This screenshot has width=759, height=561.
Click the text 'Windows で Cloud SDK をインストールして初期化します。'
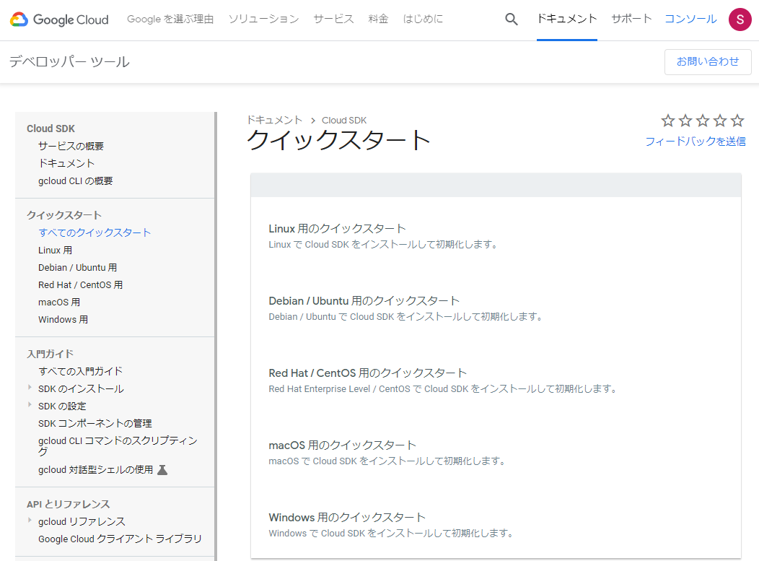[392, 534]
